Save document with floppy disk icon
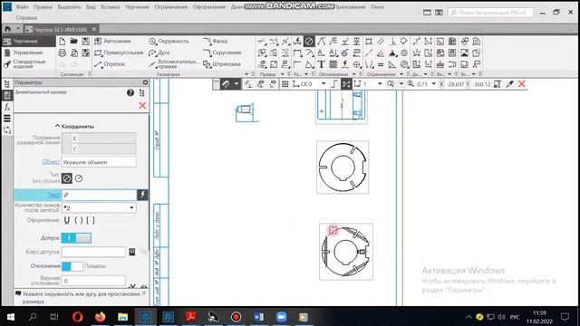 [x=86, y=41]
